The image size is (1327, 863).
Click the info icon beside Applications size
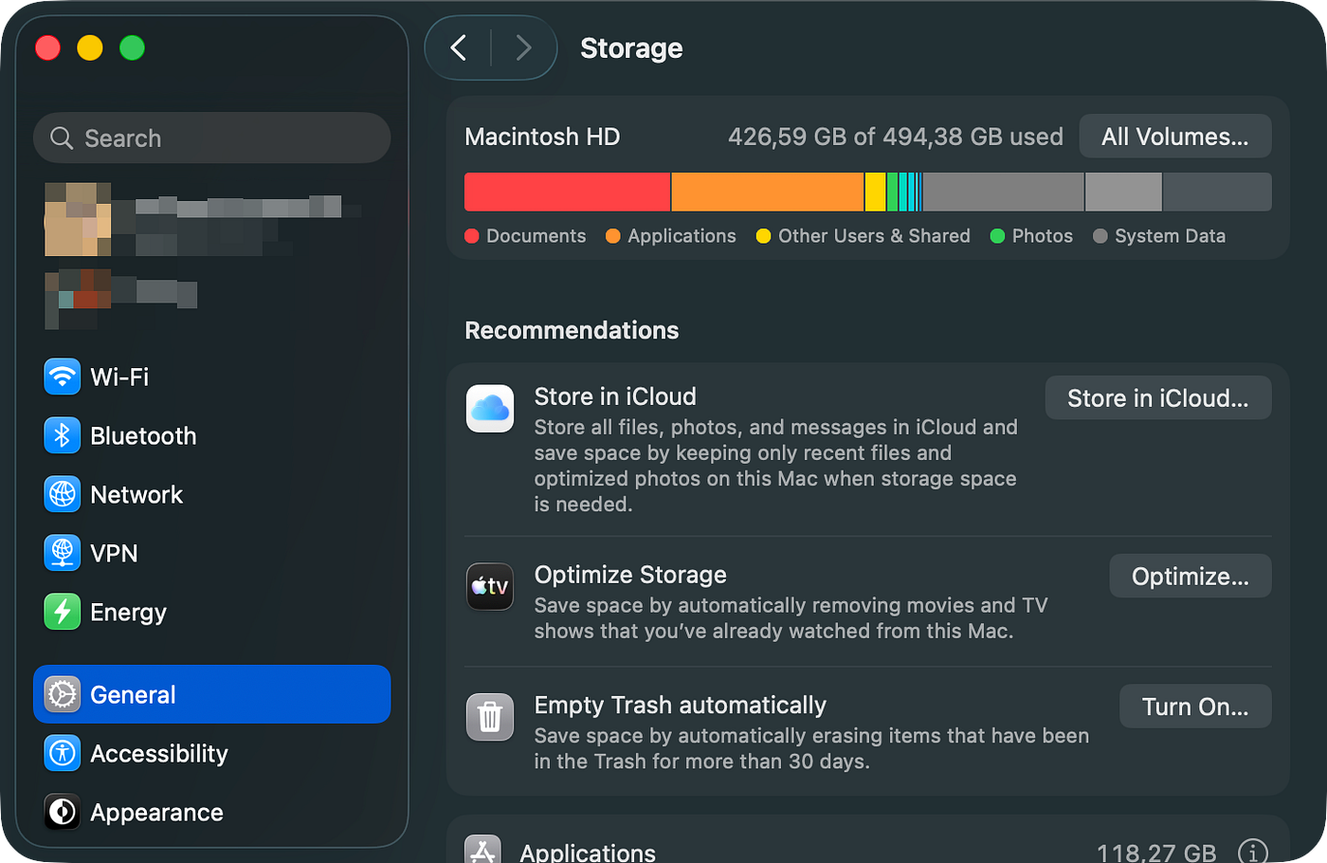[x=1253, y=852]
